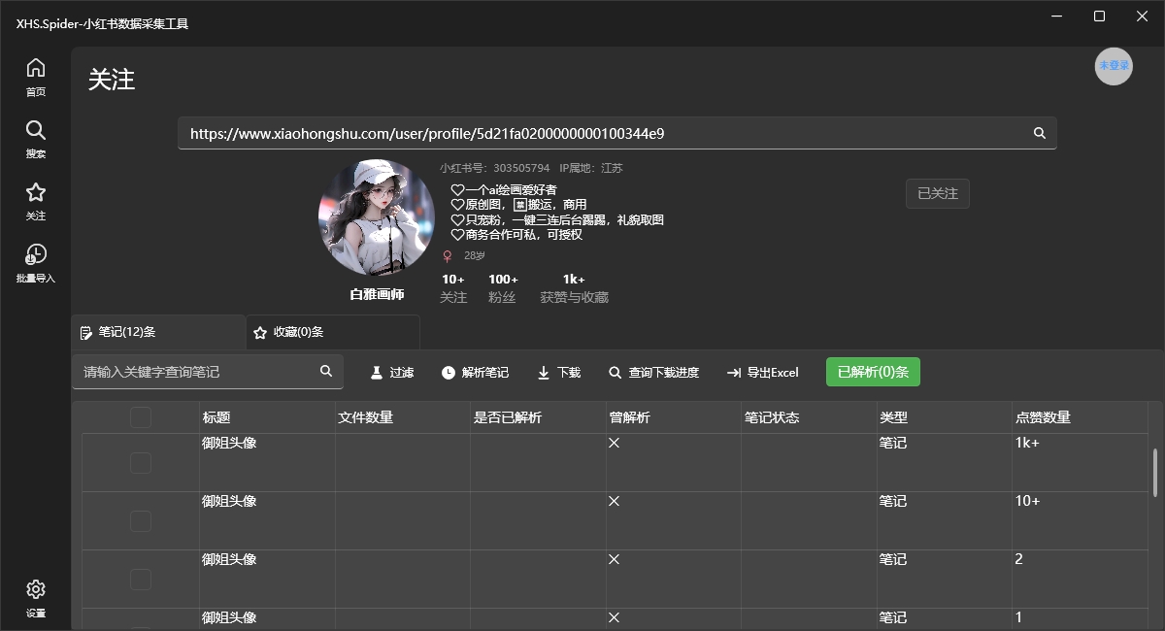Click the 未登录 account avatar
Image resolution: width=1165 pixels, height=631 pixels.
pos(1114,66)
